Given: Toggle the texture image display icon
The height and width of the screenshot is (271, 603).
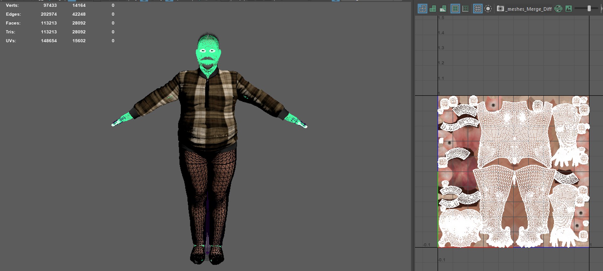Looking at the screenshot, I should (x=568, y=9).
